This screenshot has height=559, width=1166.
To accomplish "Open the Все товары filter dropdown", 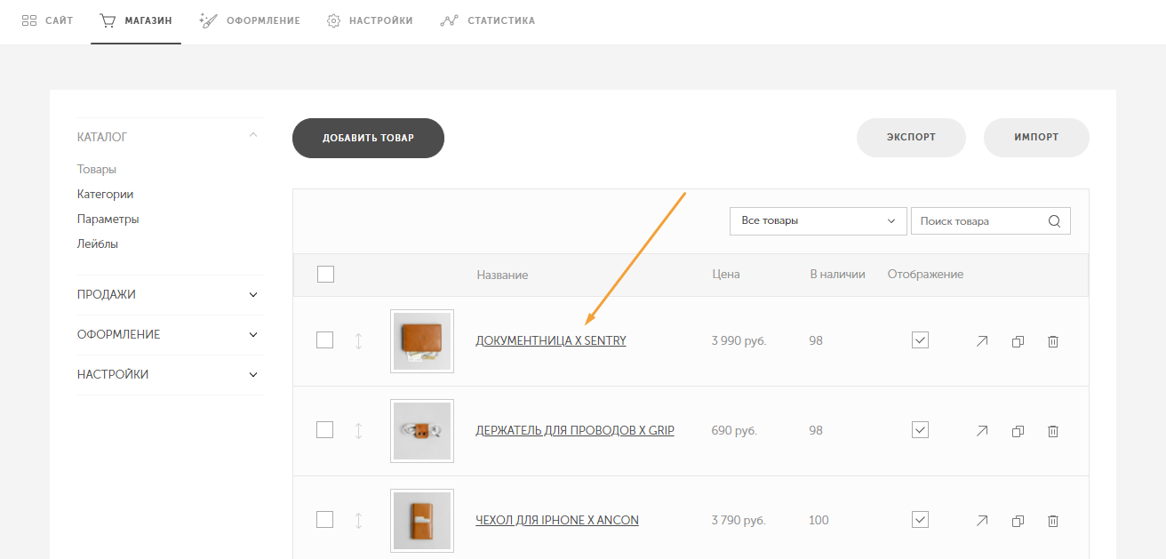I will 818,221.
